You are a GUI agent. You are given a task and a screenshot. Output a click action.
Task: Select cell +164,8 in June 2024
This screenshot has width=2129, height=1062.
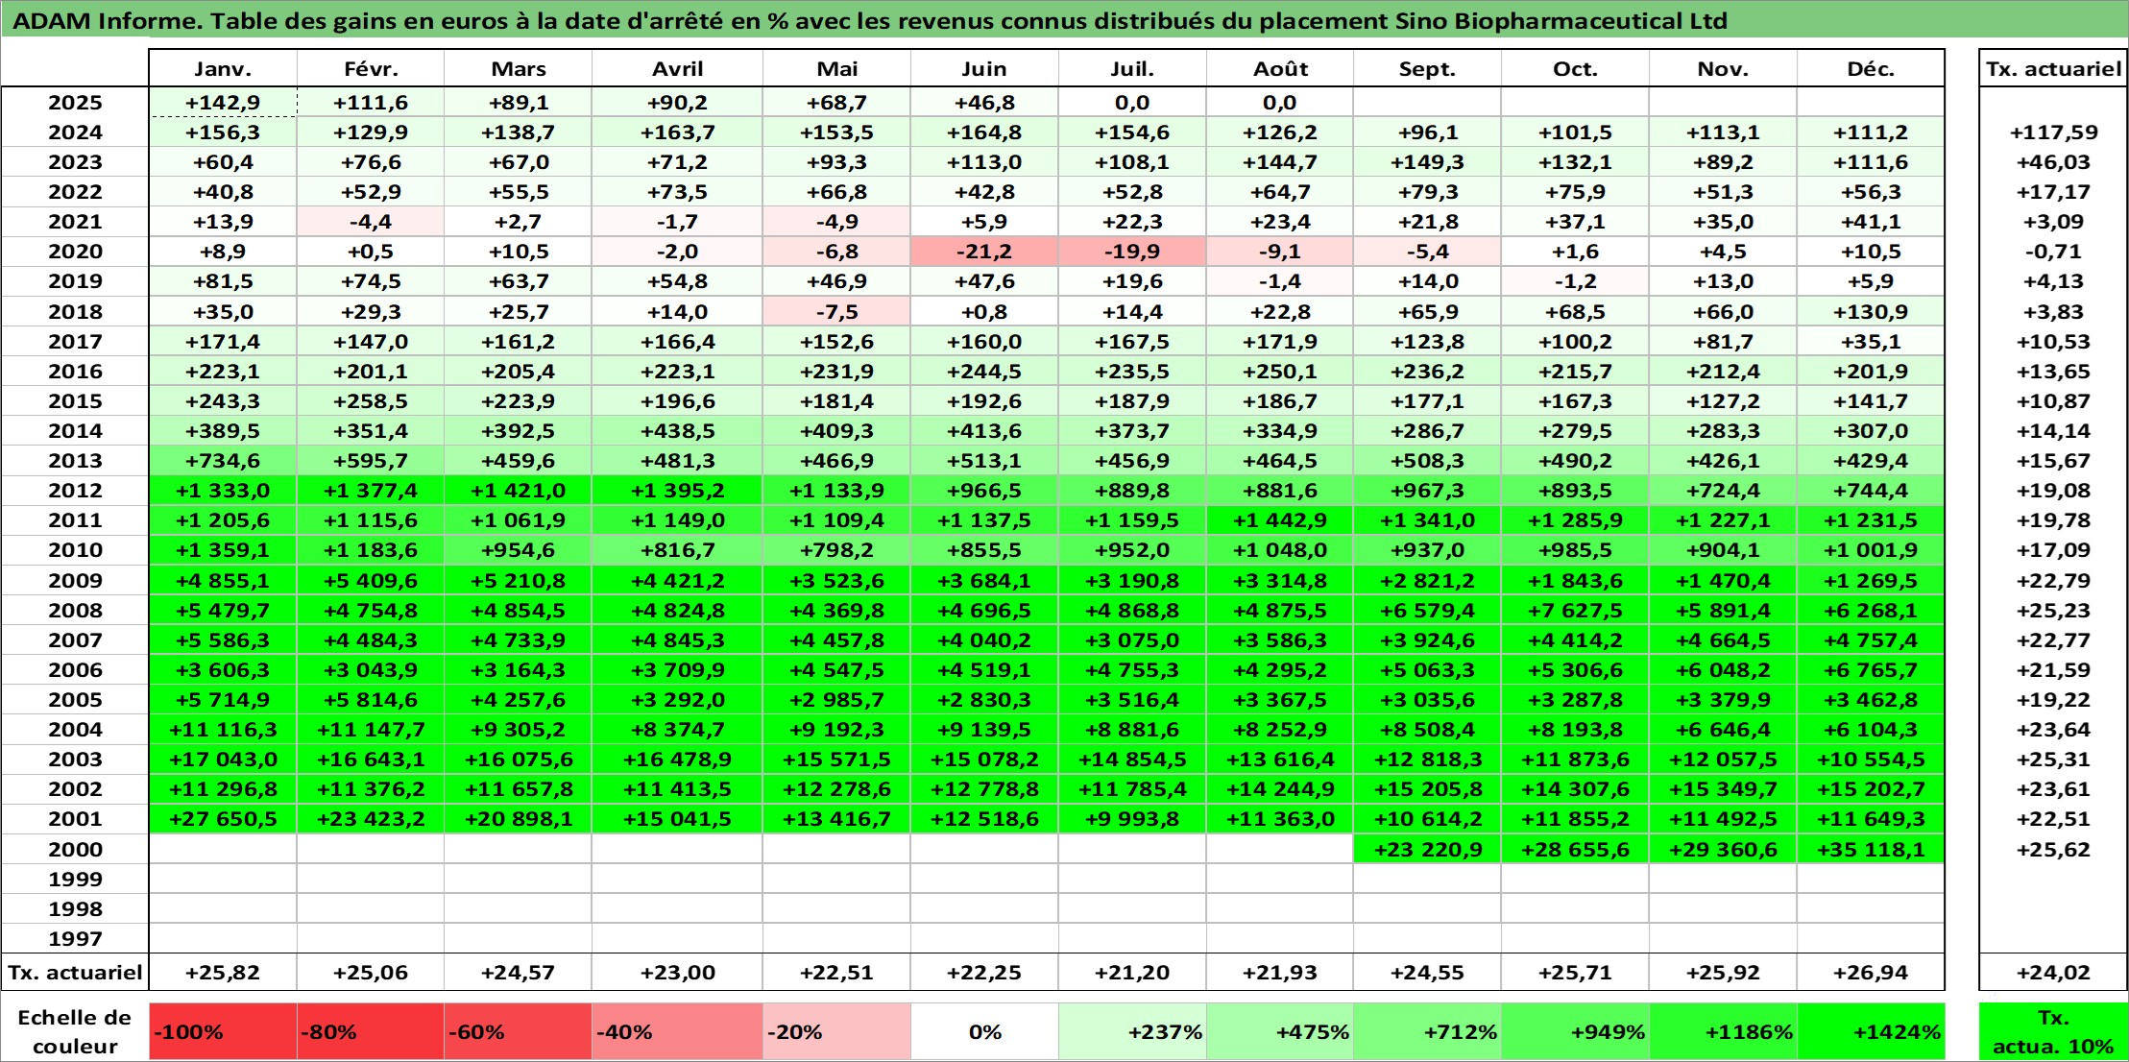click(x=984, y=133)
